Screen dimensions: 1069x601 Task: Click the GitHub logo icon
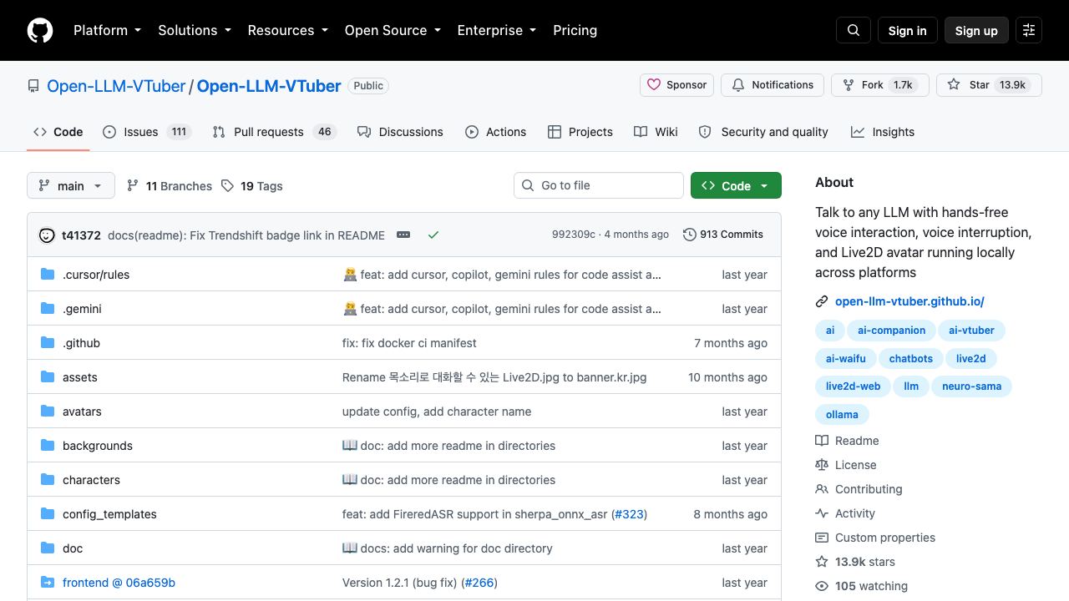pos(40,30)
